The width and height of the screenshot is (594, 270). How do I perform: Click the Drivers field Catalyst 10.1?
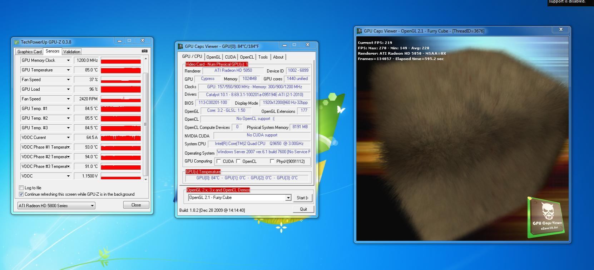tap(254, 95)
